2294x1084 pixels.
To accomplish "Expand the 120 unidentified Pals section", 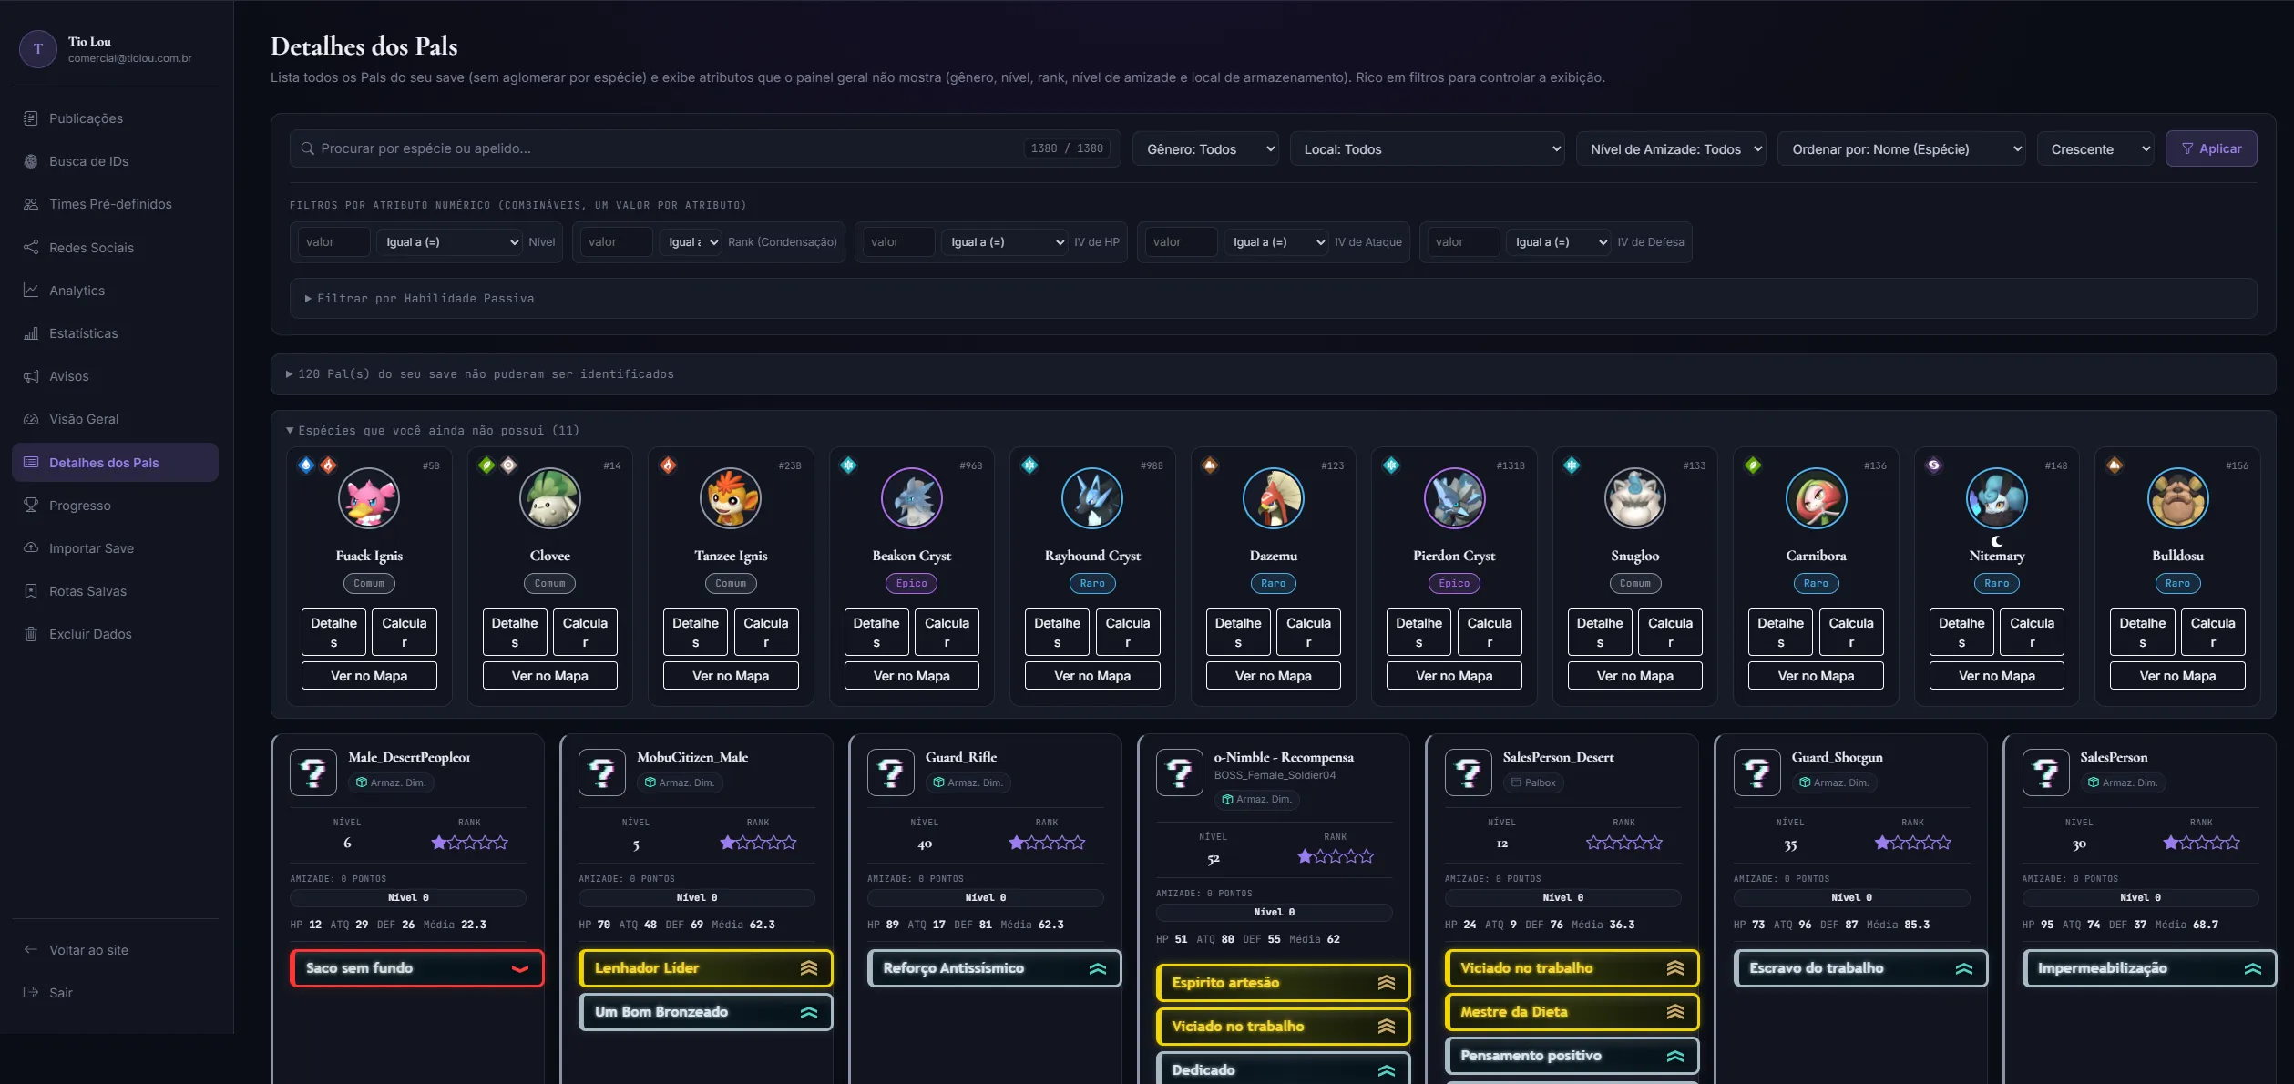I will click(1273, 373).
